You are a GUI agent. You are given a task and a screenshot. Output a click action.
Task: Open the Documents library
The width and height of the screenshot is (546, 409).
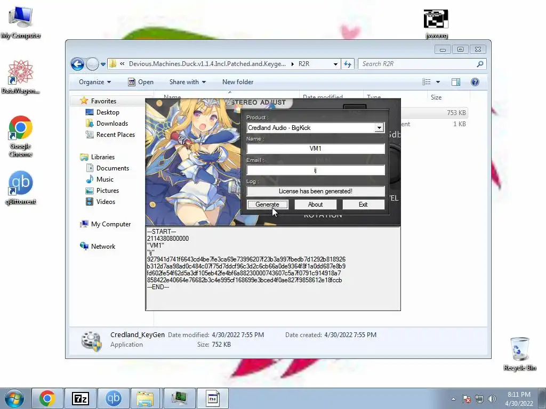113,168
